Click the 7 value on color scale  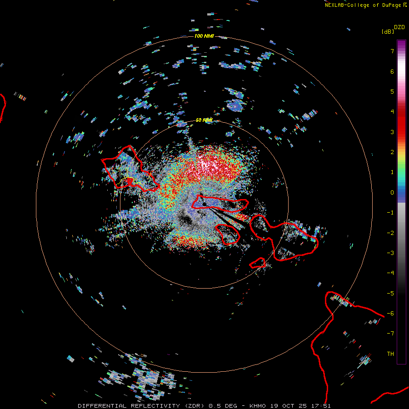tap(392, 51)
